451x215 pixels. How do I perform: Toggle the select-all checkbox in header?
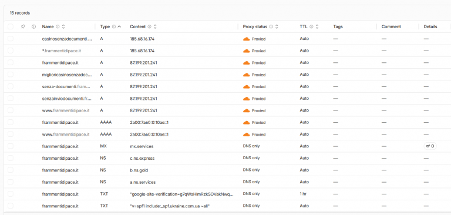[x=11, y=26]
